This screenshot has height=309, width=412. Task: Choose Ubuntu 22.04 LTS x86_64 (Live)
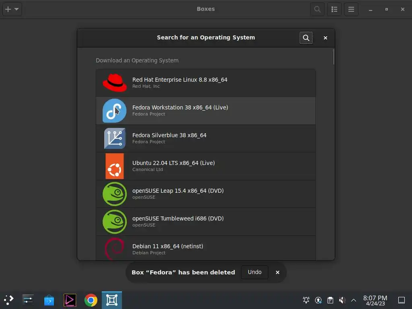206,166
